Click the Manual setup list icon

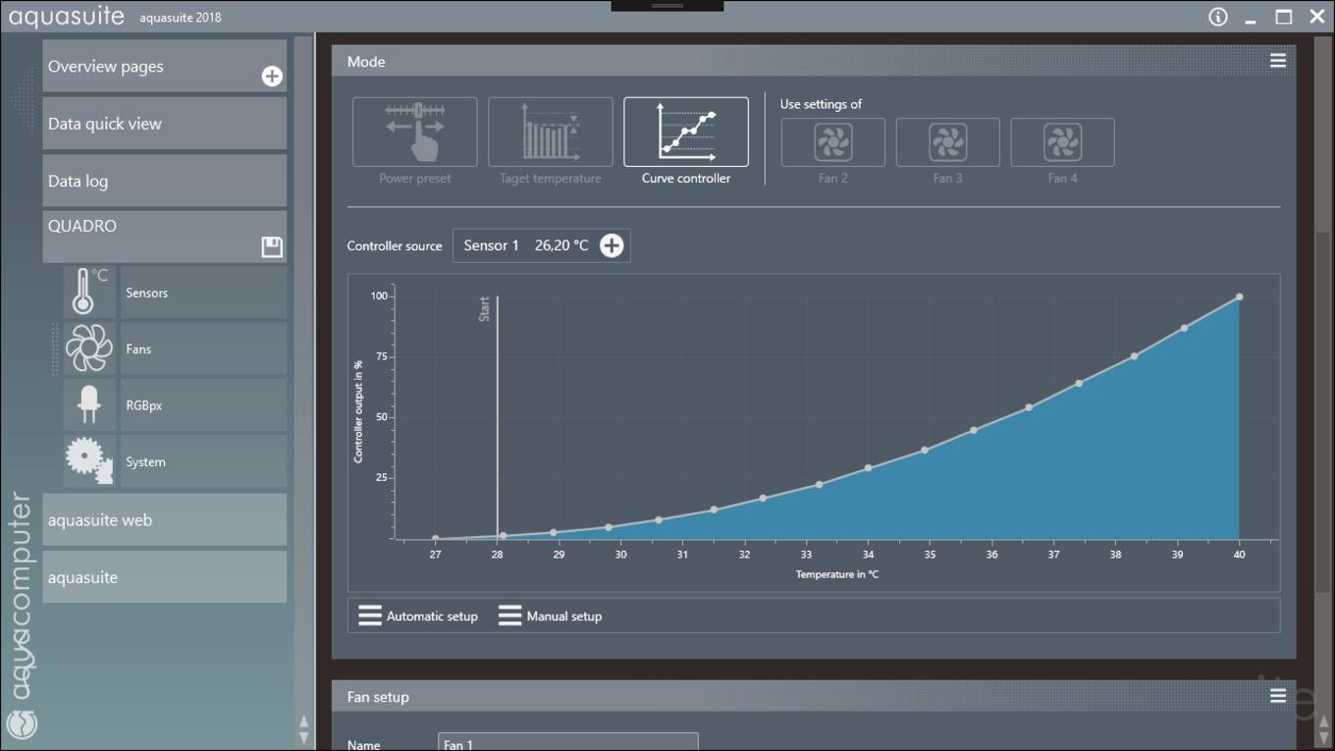coord(509,616)
